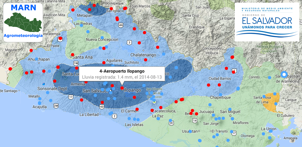
Task: Select the red marker above Metapan label
Action: click(90, 10)
